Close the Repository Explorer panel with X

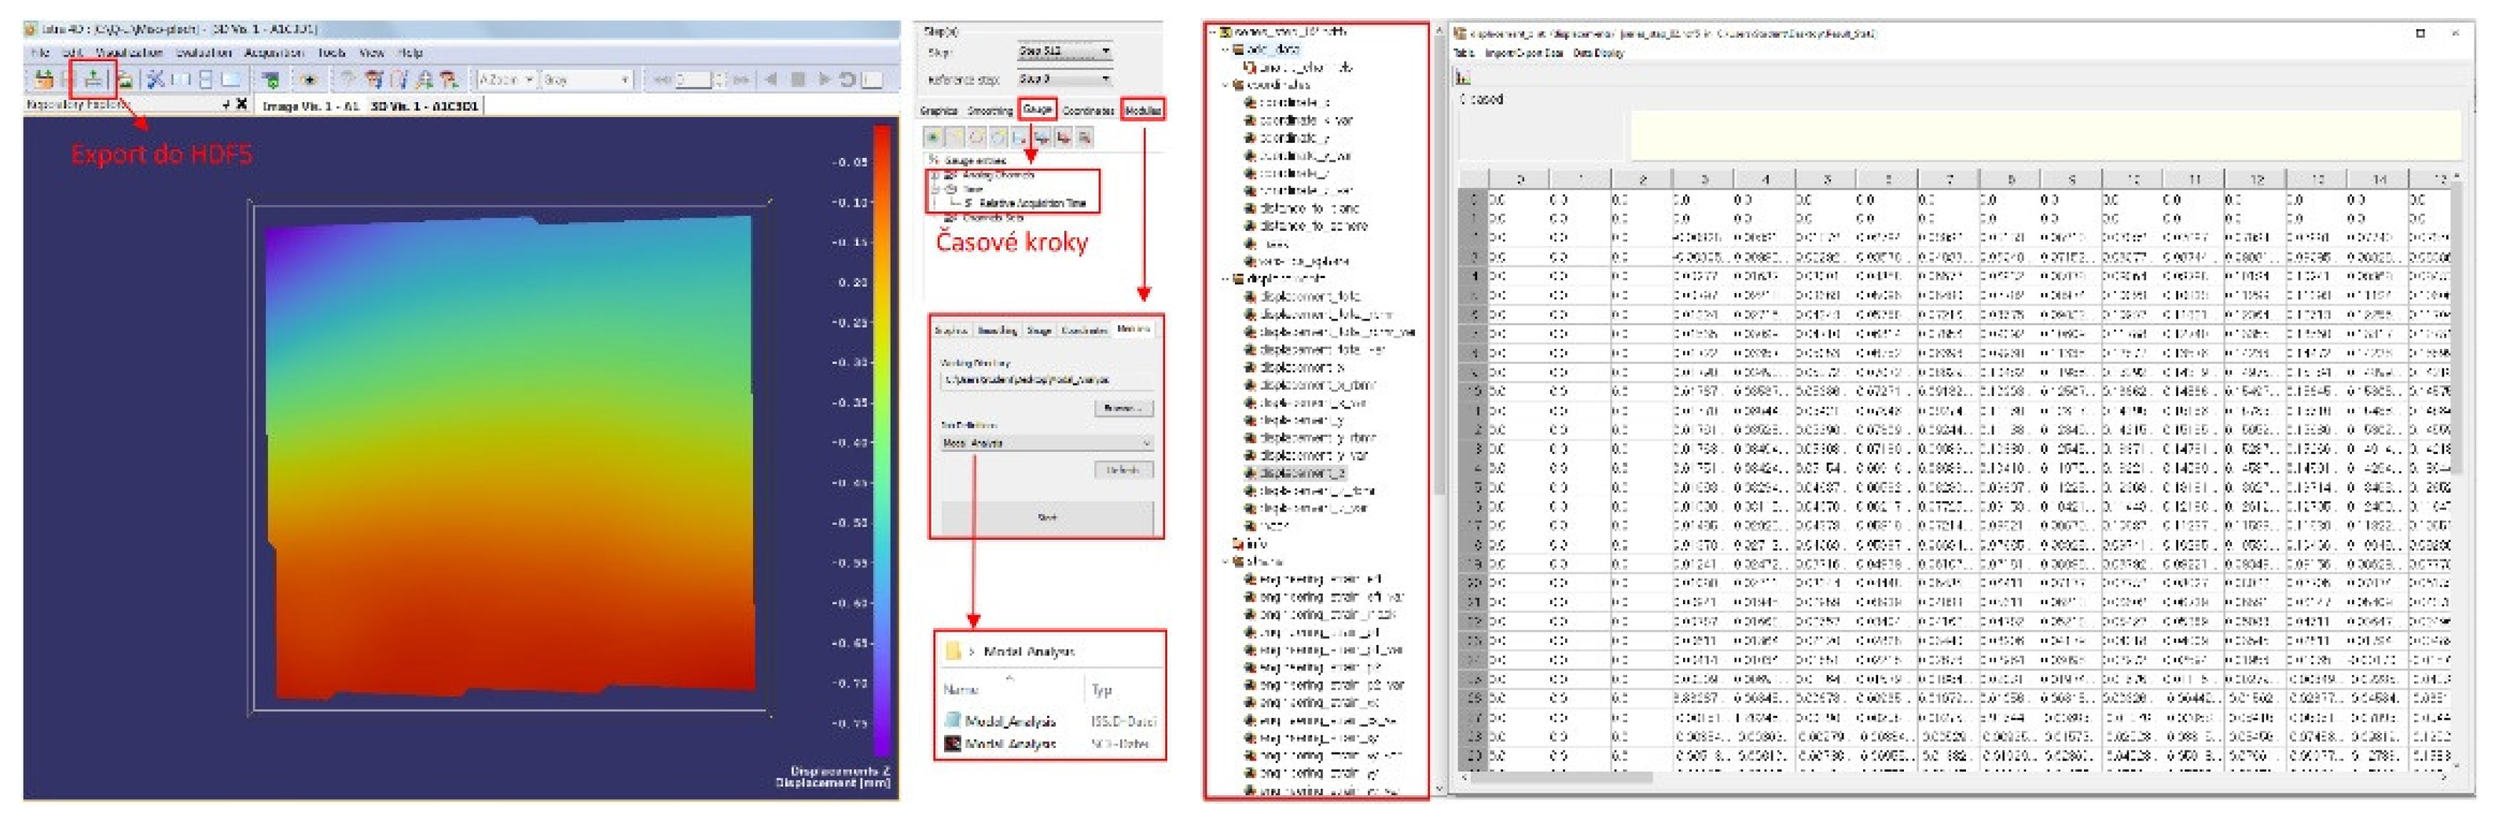pos(241,104)
